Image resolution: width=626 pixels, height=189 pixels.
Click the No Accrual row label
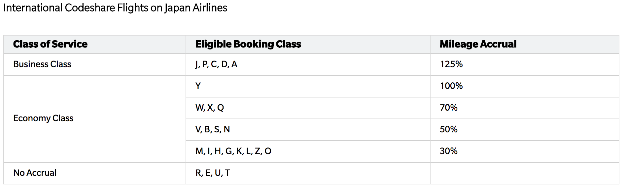(35, 173)
